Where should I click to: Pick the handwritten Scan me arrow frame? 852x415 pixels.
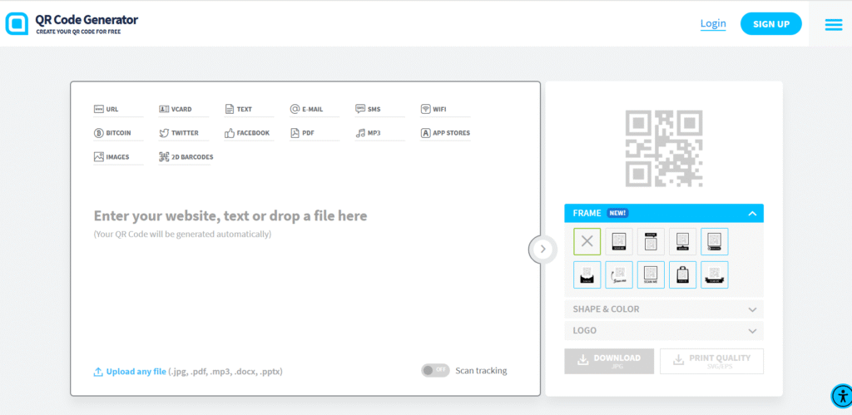coord(619,274)
